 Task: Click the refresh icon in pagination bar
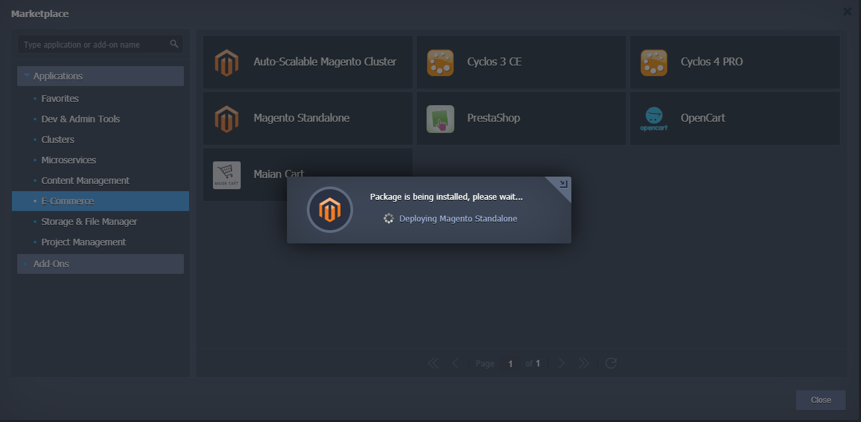tap(611, 363)
